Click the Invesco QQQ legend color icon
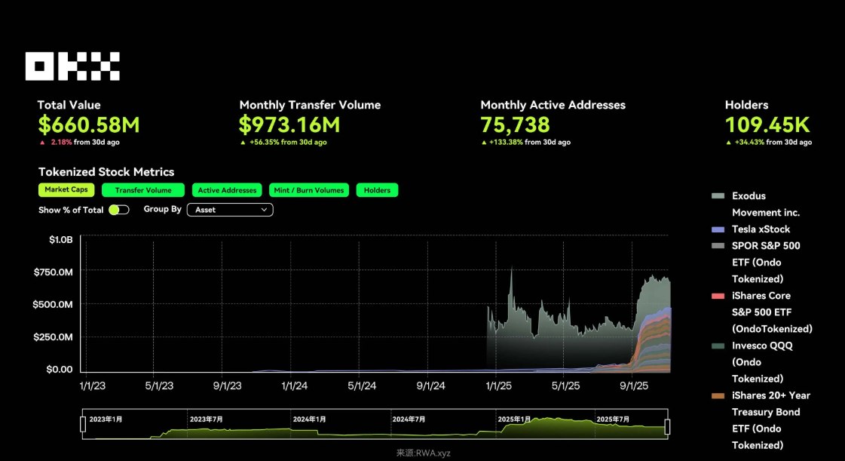This screenshot has width=845, height=461. tap(718, 346)
